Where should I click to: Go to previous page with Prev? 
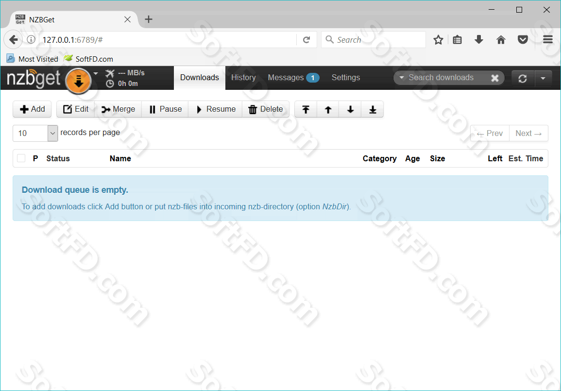490,134
